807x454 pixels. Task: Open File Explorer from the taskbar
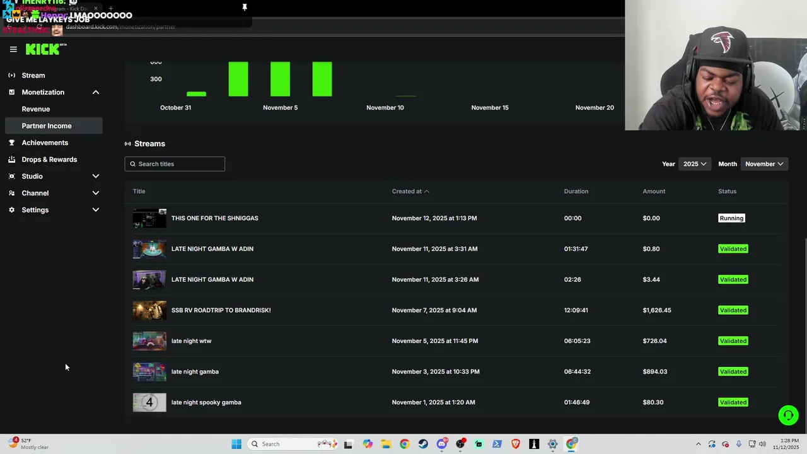(x=386, y=444)
